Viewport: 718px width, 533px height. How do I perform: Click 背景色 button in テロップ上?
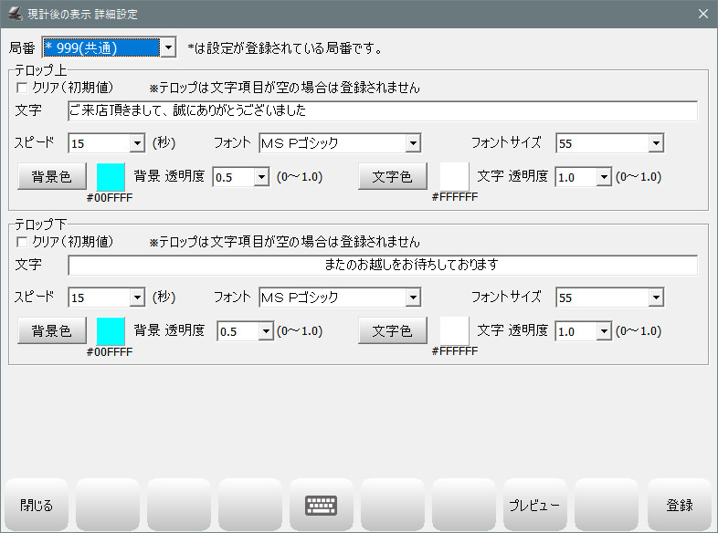pyautogui.click(x=52, y=177)
